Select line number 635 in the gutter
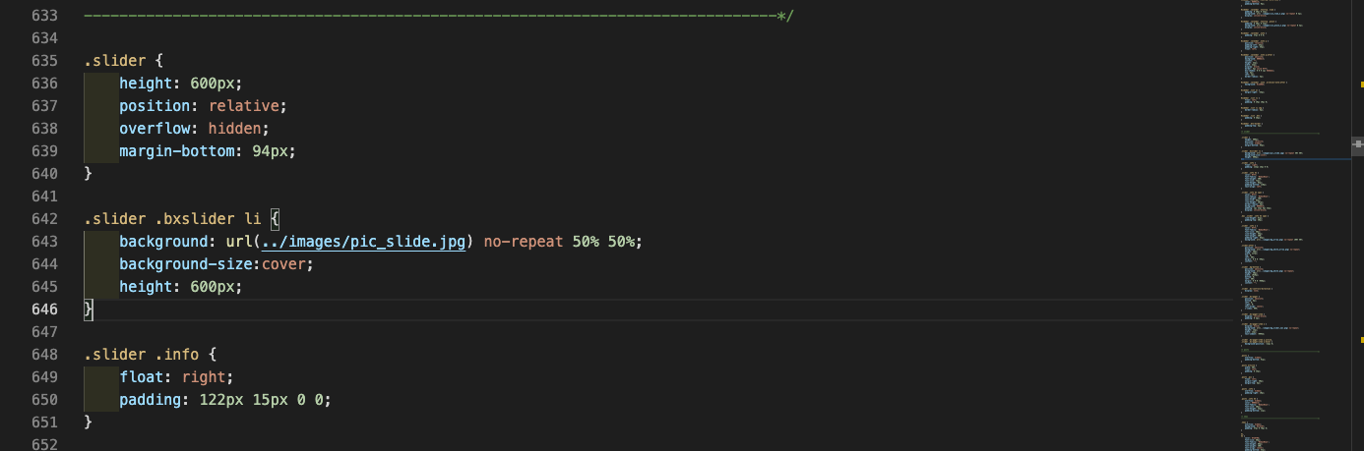The width and height of the screenshot is (1364, 451). 45,61
